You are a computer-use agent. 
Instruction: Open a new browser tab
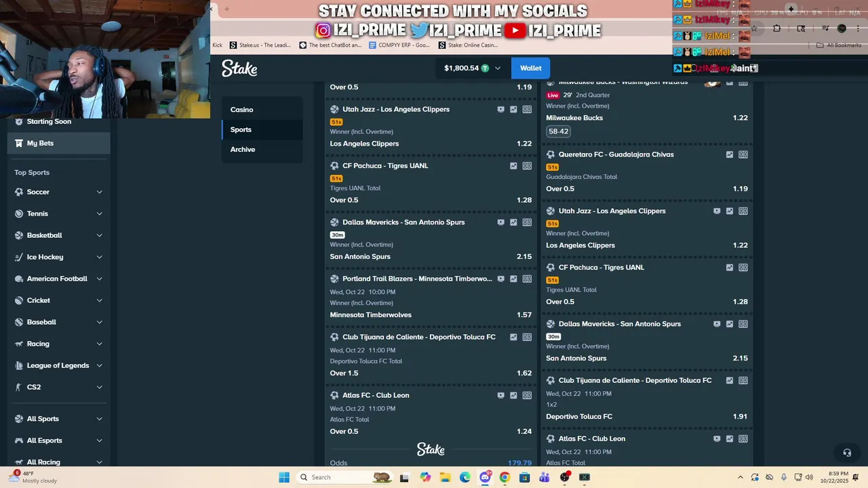226,9
